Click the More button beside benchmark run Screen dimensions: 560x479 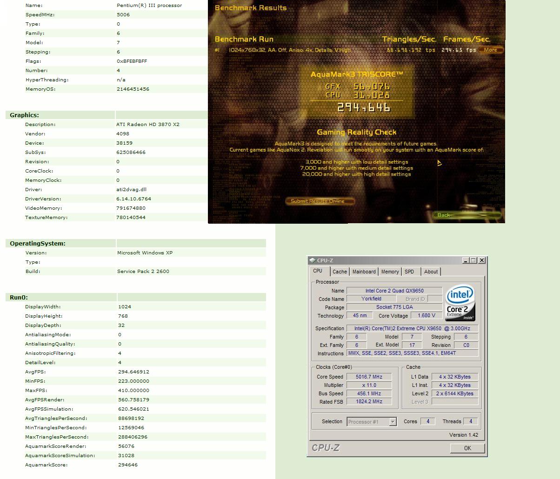pos(491,50)
